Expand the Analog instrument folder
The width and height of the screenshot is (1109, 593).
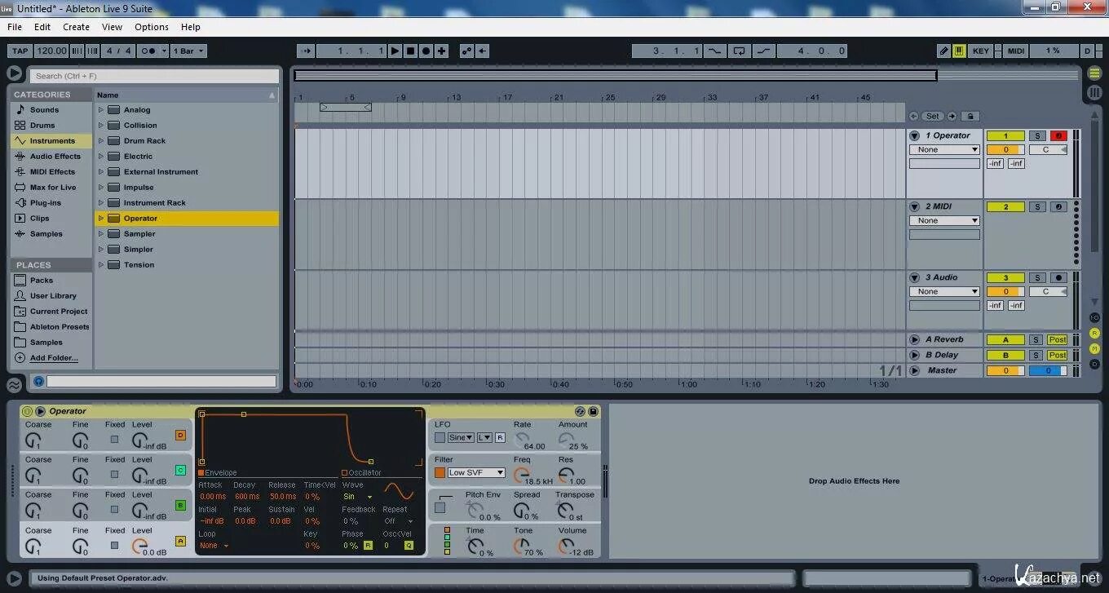click(x=101, y=109)
